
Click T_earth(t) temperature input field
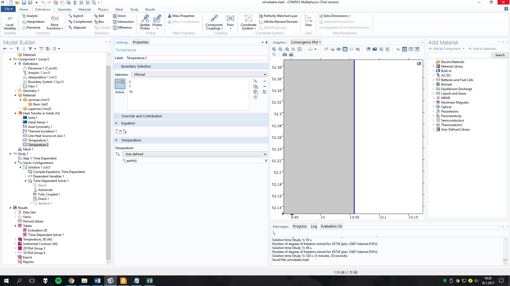pos(193,161)
